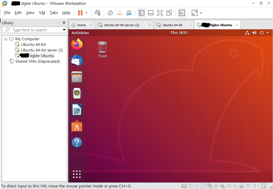This screenshot has width=273, height=189.
Task: Close the Ubuntu 64-bit server (2) tab
Action: pyautogui.click(x=150, y=25)
